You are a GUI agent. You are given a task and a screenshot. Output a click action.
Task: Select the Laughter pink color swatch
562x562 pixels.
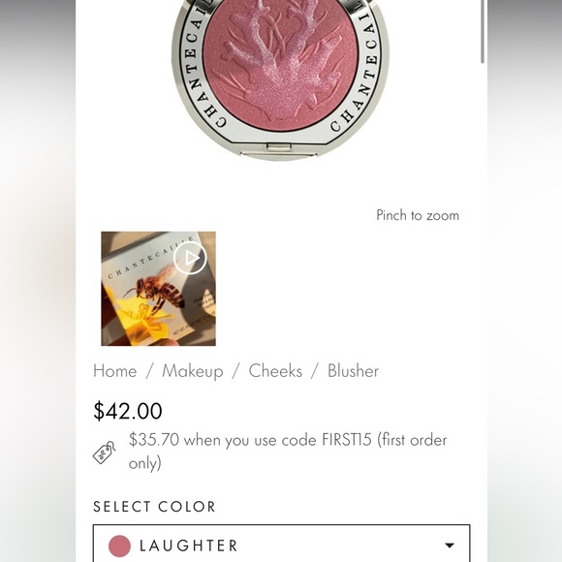tap(119, 546)
